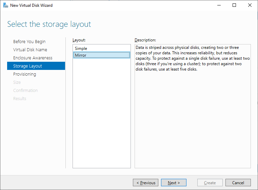Cancel the New Virtual Disk Wizard
The width and height of the screenshot is (258, 190).
tap(238, 183)
